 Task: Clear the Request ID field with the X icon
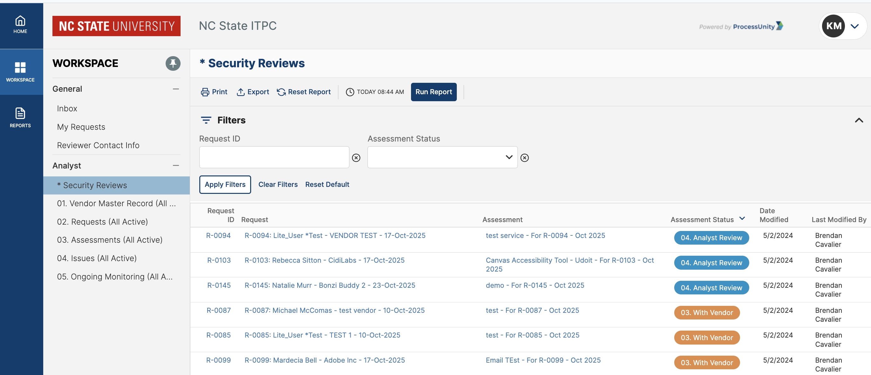tap(356, 158)
